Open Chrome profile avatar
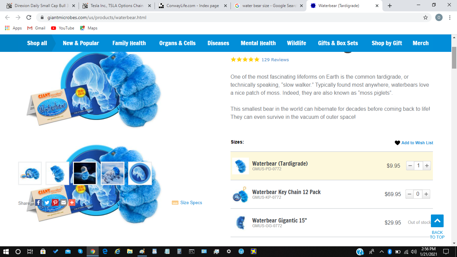Viewport: 457px width, 257px height. (x=439, y=17)
